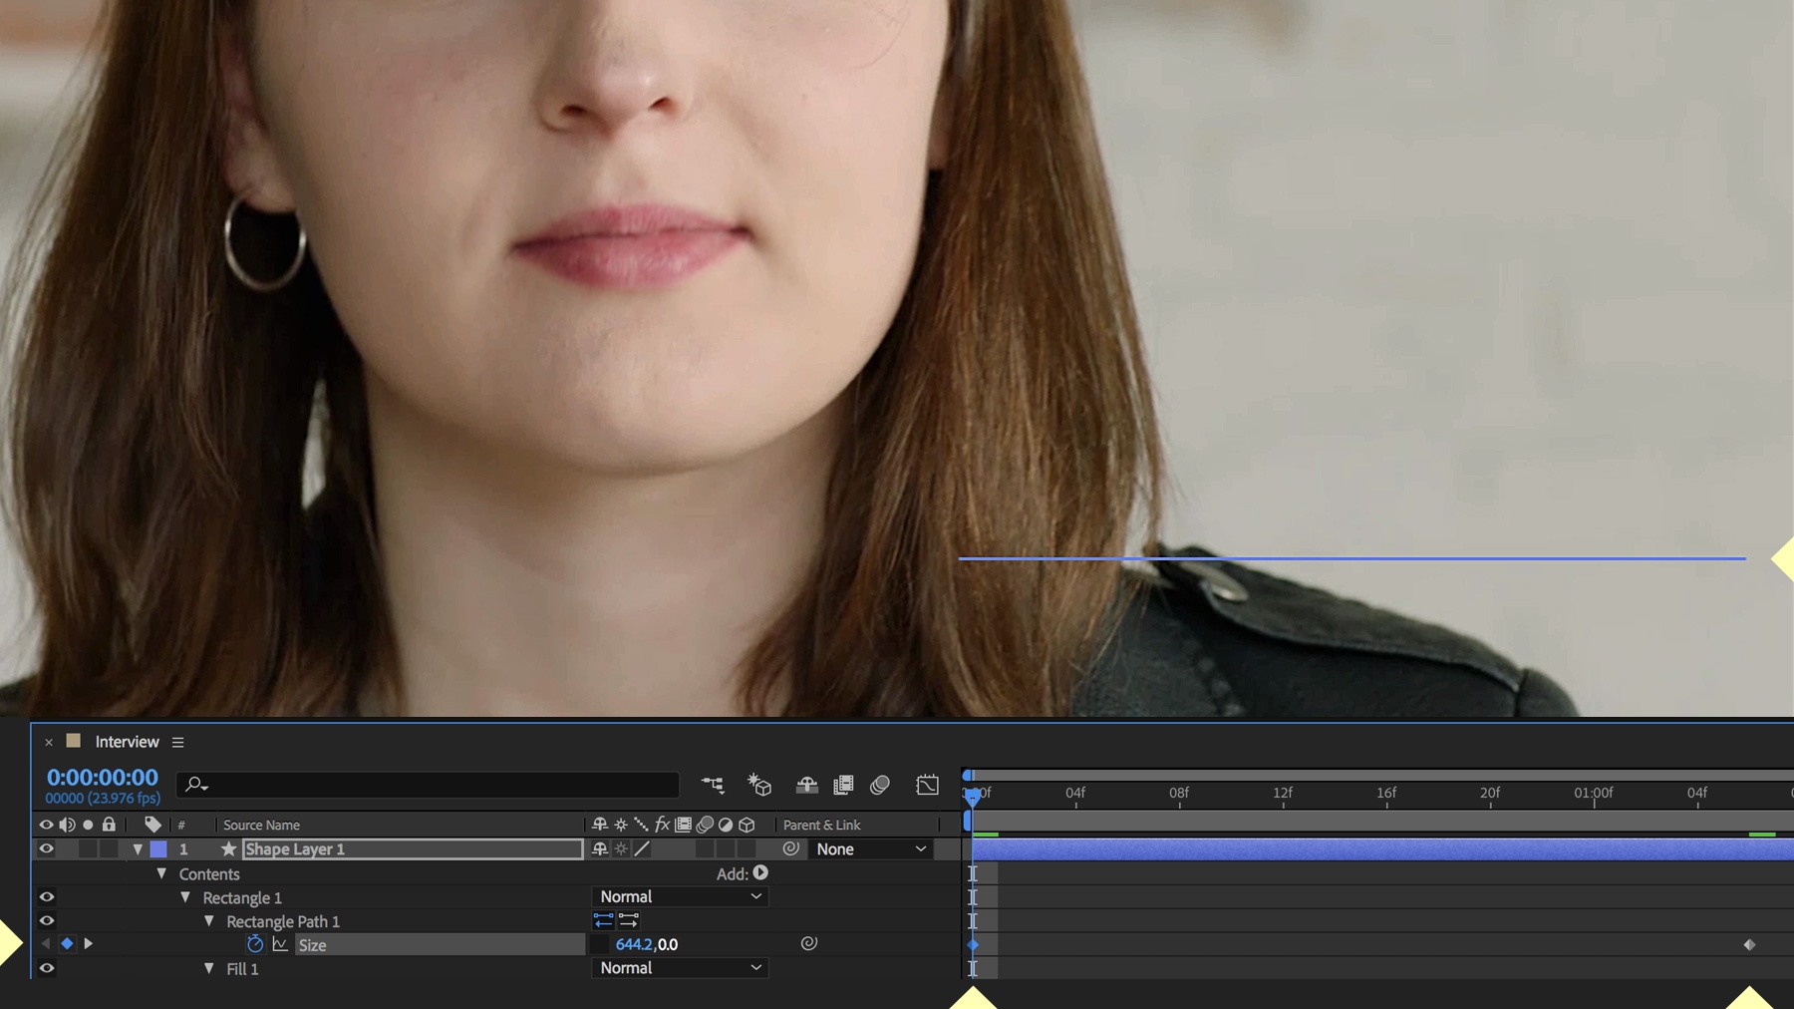Enable Frame Blending for the composition
1794x1009 pixels.
pos(843,786)
